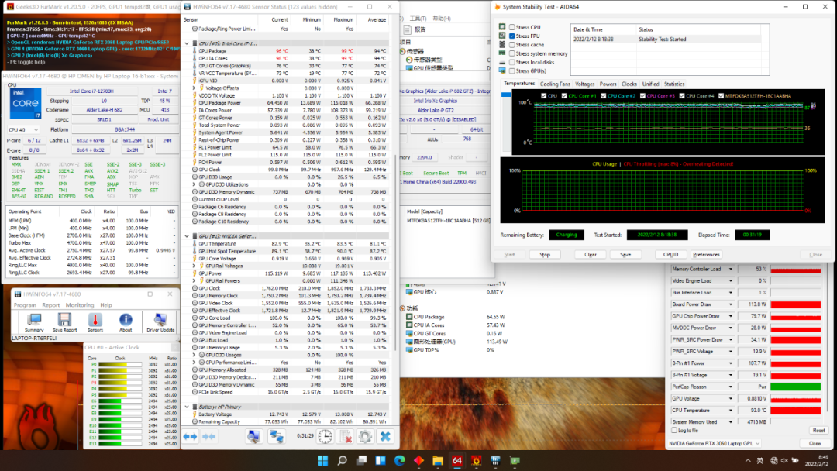The image size is (837, 471).
Task: Open File Explorer from taskbar
Action: point(438,460)
